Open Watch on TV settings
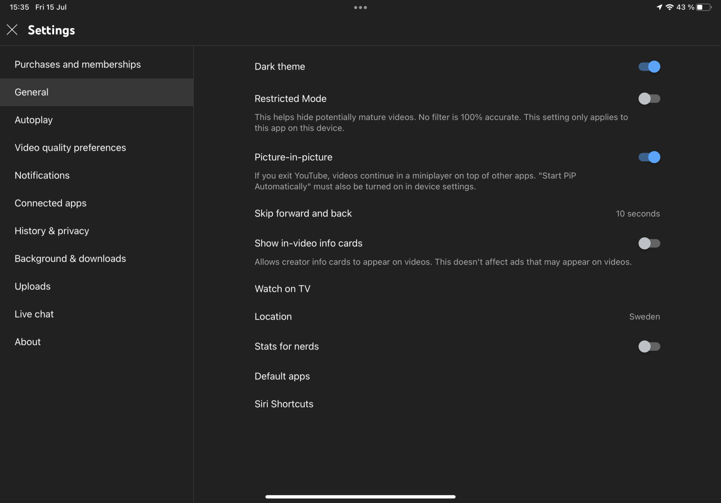This screenshot has width=721, height=503. (x=282, y=289)
